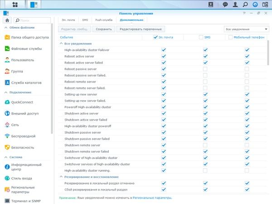The width and height of the screenshot is (272, 204).
Task: Click the Редактир. сообщ. button
Action: [74, 29]
